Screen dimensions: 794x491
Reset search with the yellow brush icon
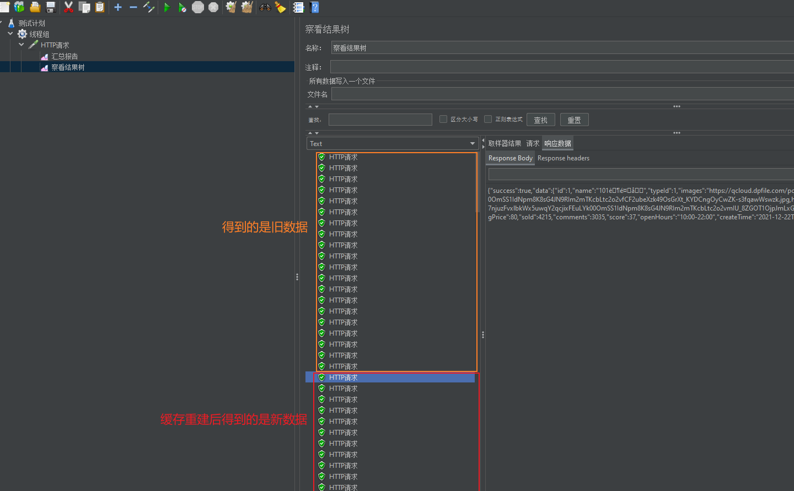pos(281,7)
